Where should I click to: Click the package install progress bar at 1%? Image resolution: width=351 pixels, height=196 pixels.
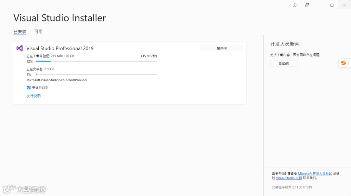[x=97, y=74]
